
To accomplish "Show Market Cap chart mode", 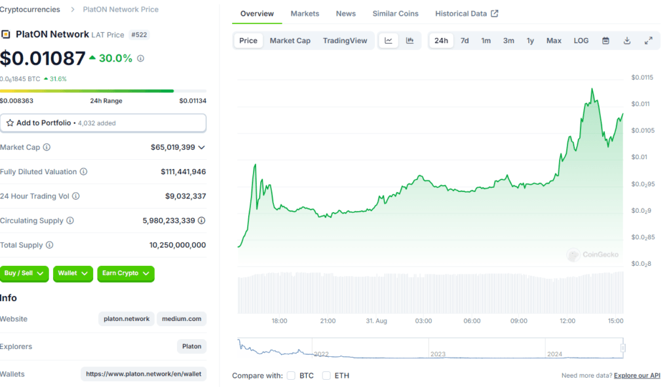I will pyautogui.click(x=290, y=41).
